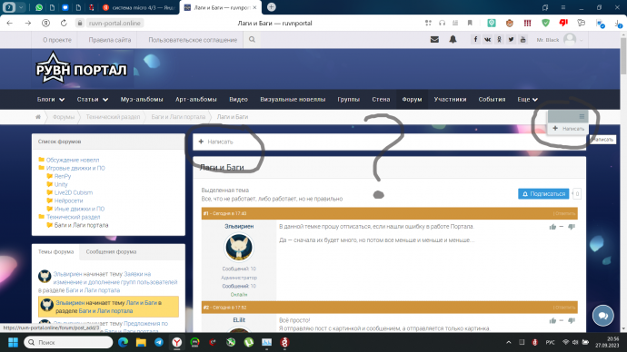Image resolution: width=627 pixels, height=352 pixels.
Task: Like post #1 with thumbs up
Action: point(552,227)
